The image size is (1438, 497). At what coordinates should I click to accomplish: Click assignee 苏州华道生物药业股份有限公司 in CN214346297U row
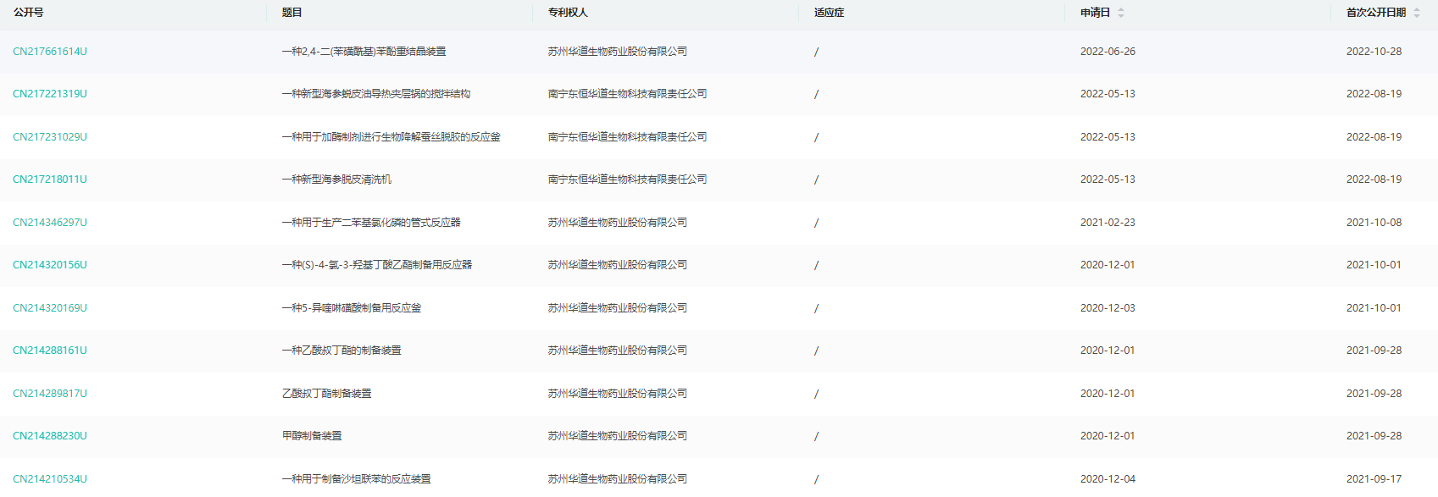(618, 223)
